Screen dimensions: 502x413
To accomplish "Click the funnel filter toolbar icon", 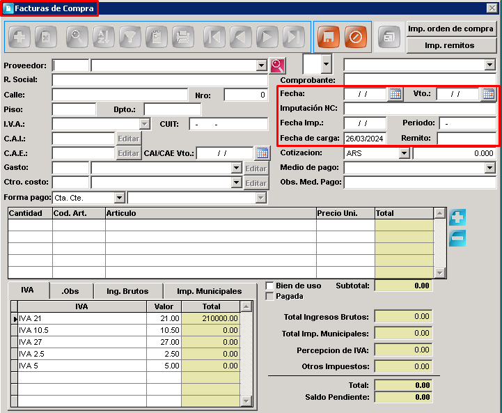I will click(x=130, y=37).
